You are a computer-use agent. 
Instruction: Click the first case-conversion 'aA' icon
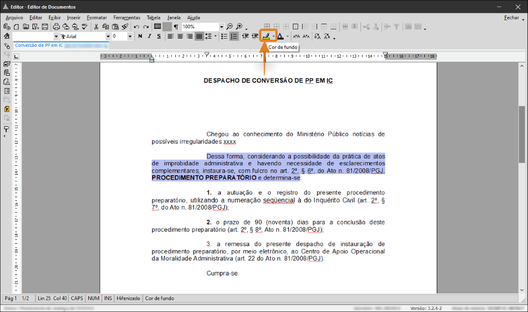click(x=317, y=37)
